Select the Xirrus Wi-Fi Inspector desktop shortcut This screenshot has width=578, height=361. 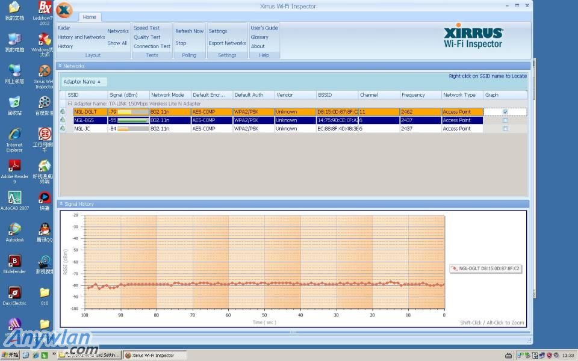(45, 76)
